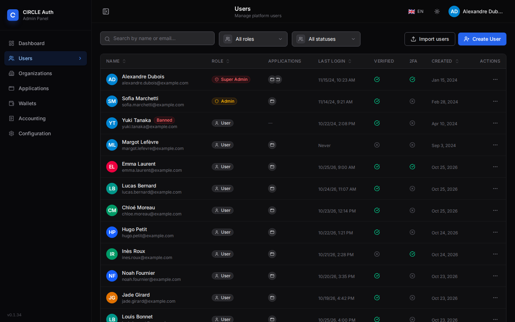Click Margot Lefèvre's unverified status icon
This screenshot has height=322, width=515.
click(x=377, y=145)
